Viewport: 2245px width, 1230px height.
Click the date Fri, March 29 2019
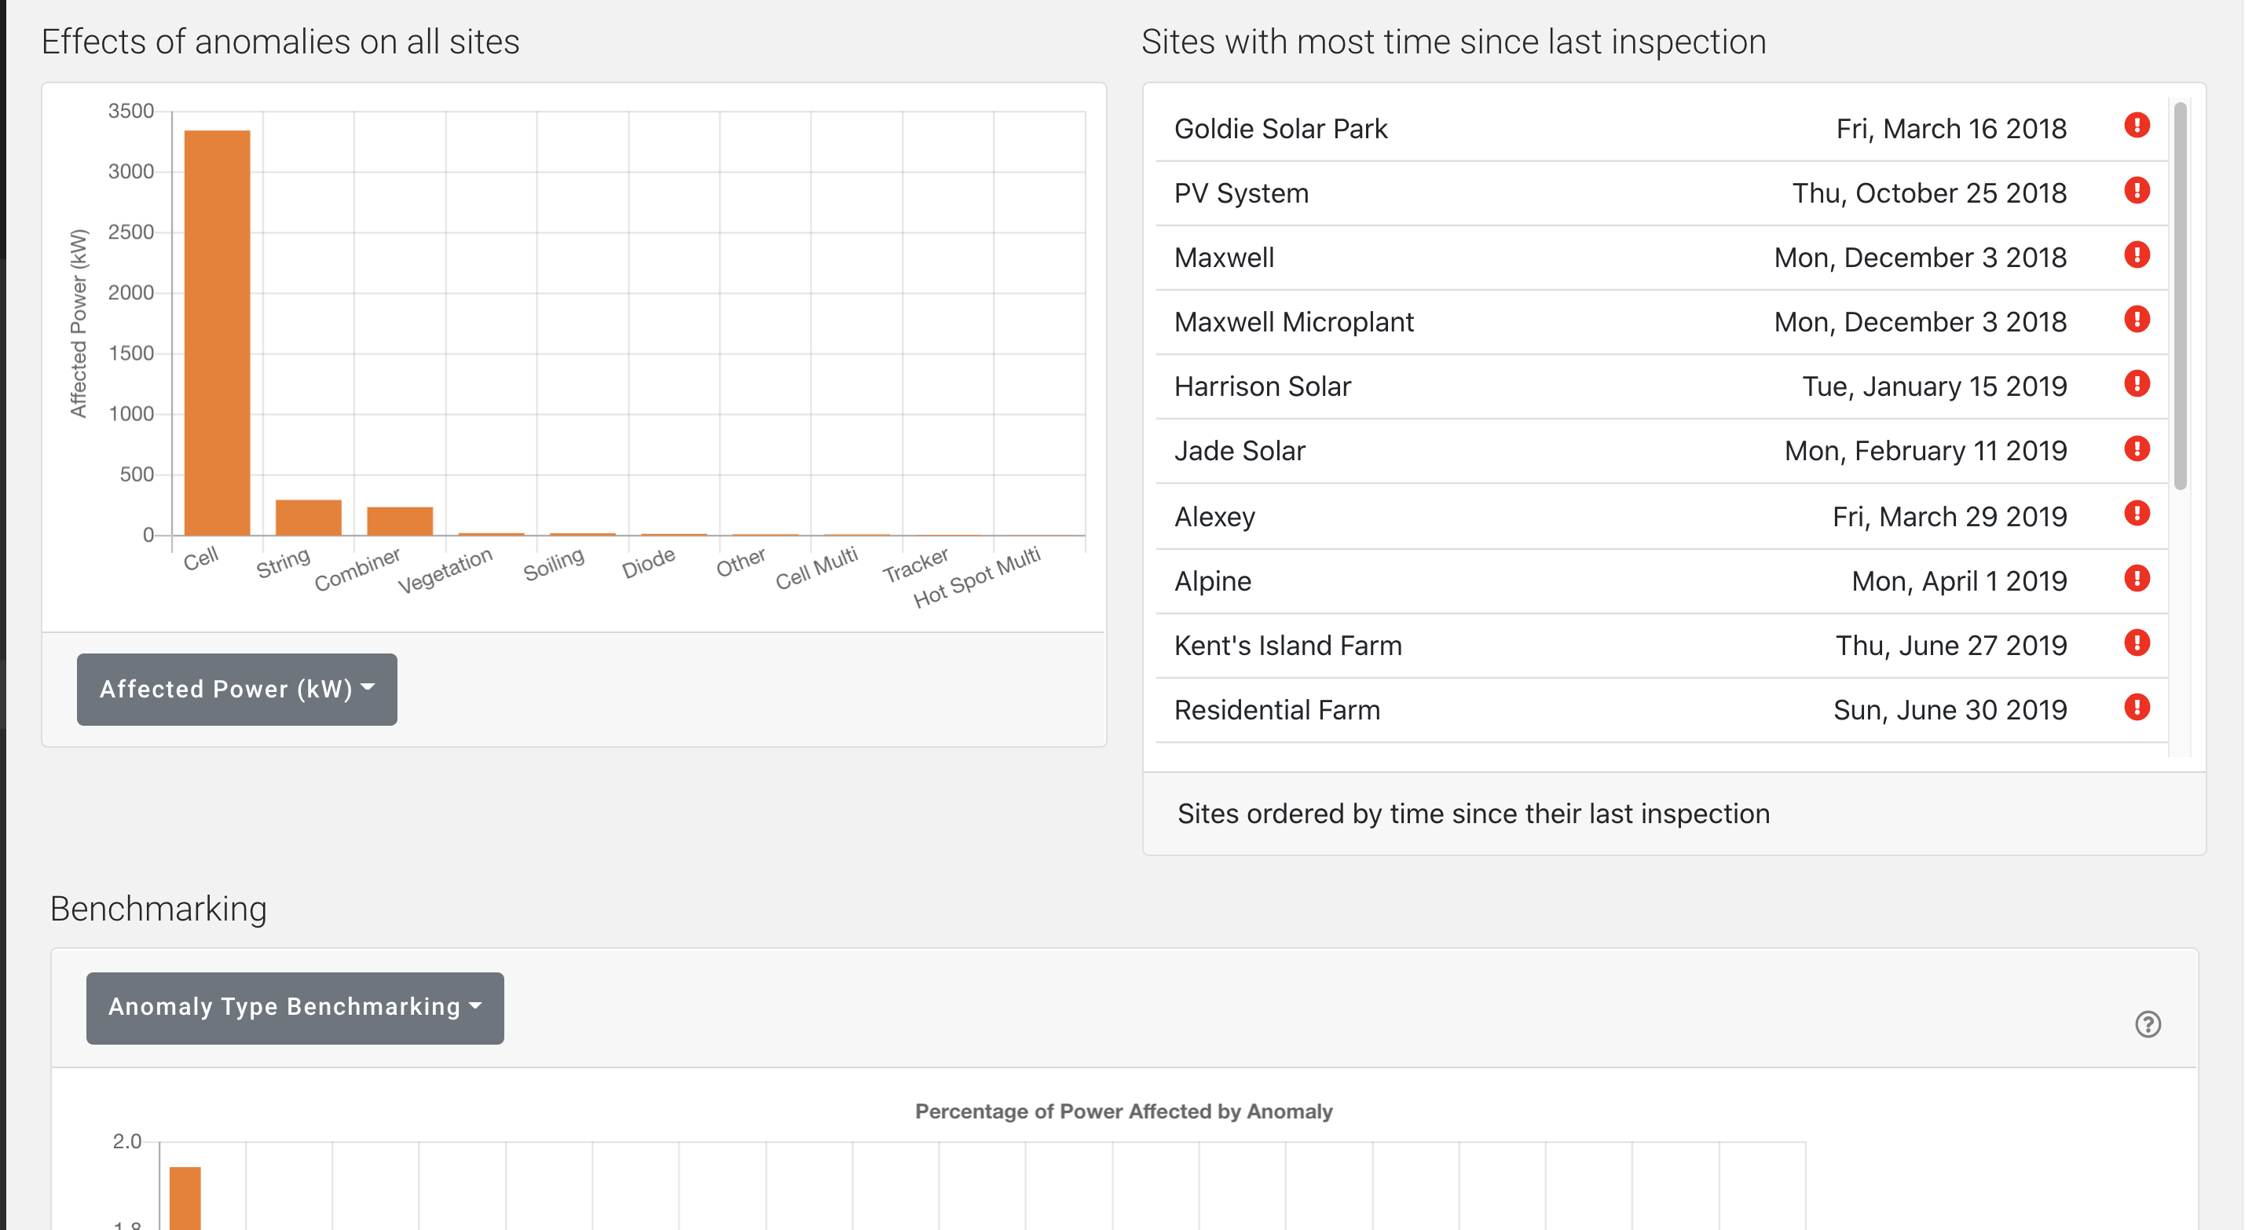click(x=1949, y=517)
